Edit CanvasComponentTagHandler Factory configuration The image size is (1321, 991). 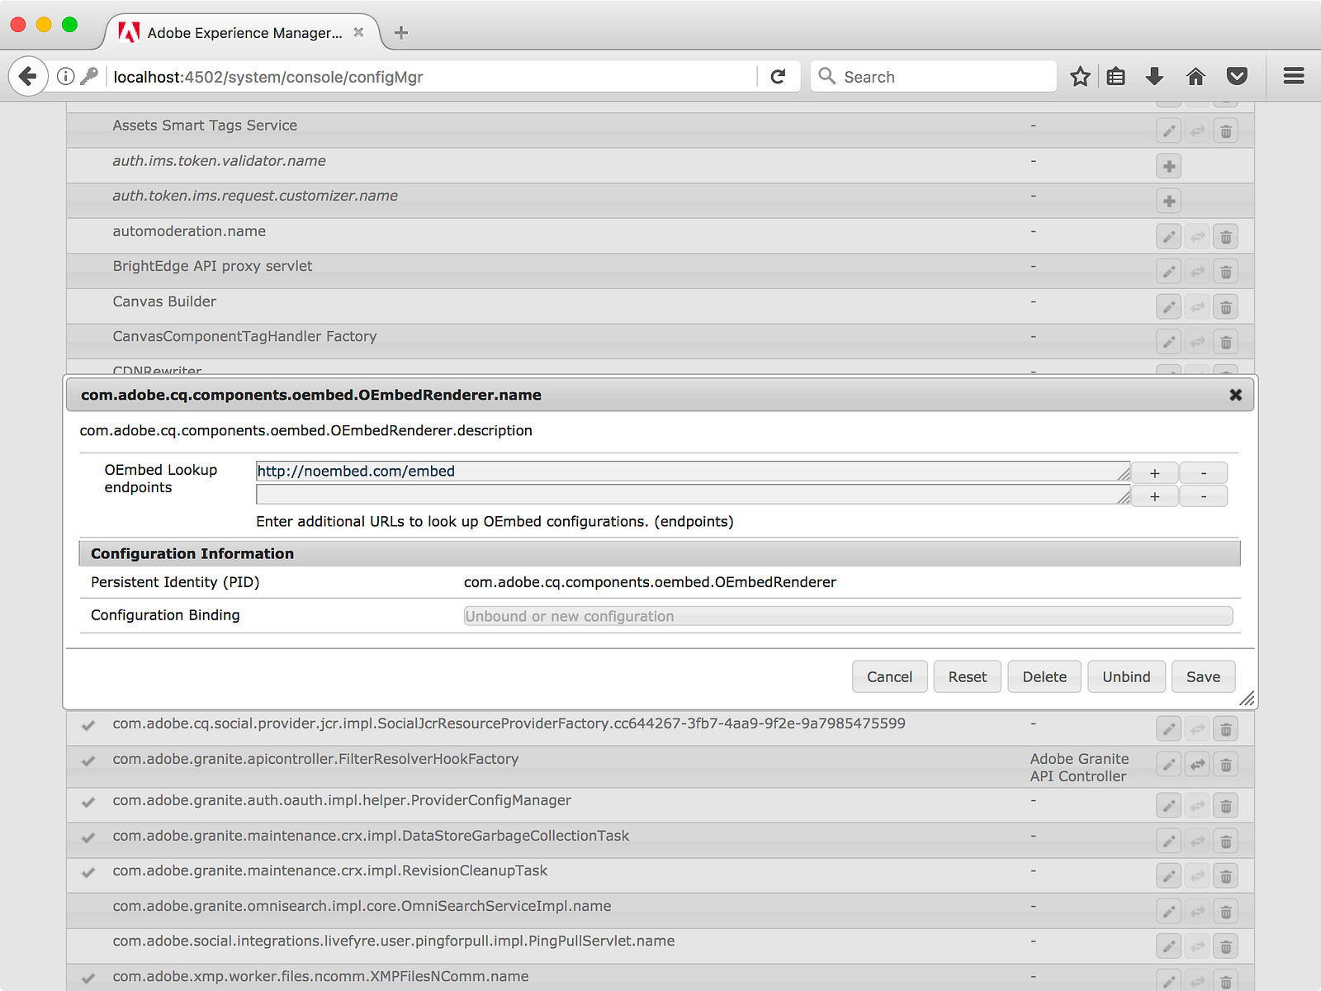pyautogui.click(x=1169, y=342)
